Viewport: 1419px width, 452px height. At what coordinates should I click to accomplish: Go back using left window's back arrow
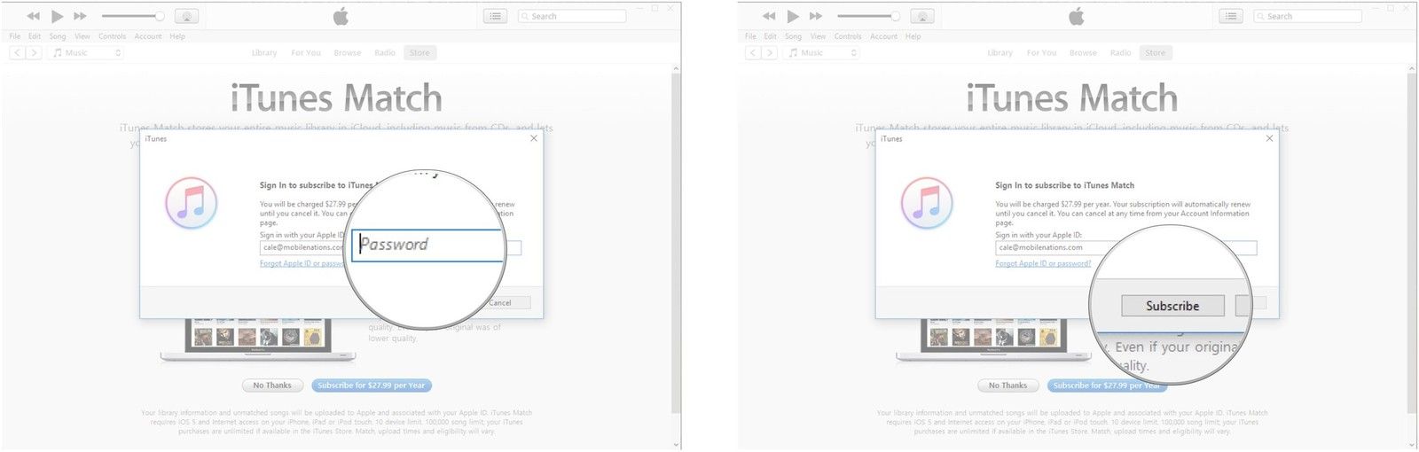coord(17,53)
